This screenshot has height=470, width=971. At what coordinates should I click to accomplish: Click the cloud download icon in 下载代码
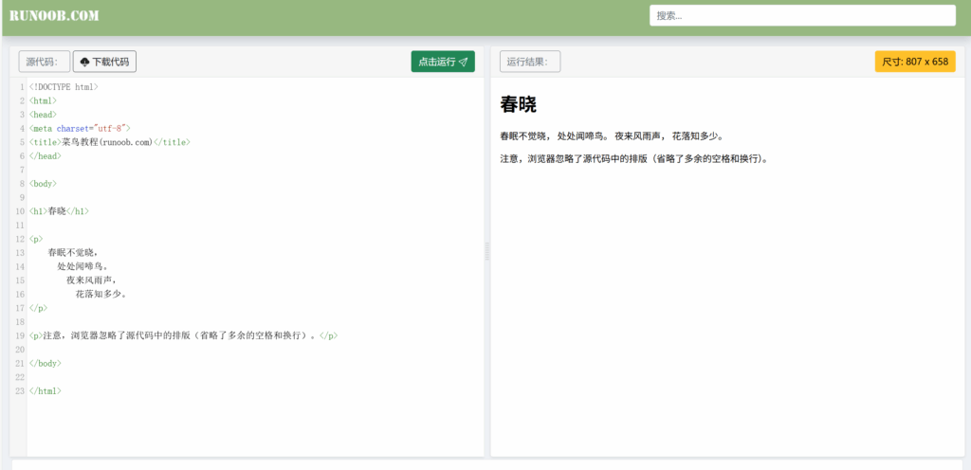pyautogui.click(x=84, y=63)
